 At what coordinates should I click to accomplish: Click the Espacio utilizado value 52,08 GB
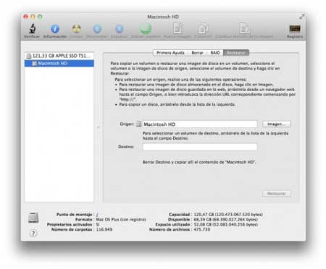(x=226, y=224)
